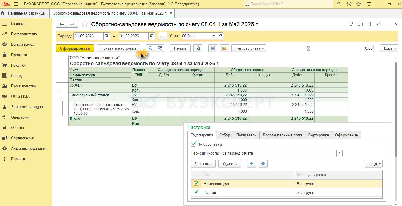Open calendar for end date 31.05.2026

coord(152,36)
